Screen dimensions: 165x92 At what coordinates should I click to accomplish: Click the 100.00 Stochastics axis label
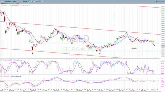163,61
